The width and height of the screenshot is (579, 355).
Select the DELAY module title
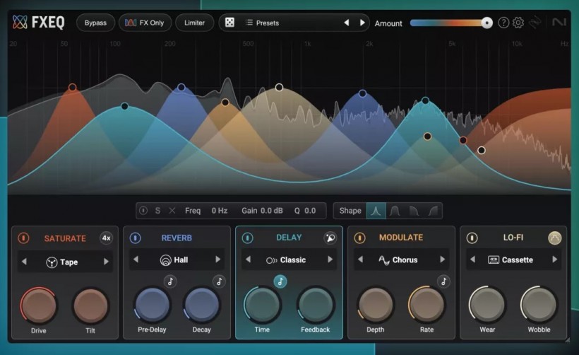[289, 238]
